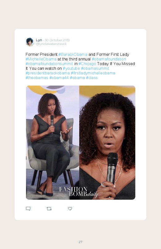The image size is (161, 249).
Task: Click the #class hashtag
Action: click(92, 78)
